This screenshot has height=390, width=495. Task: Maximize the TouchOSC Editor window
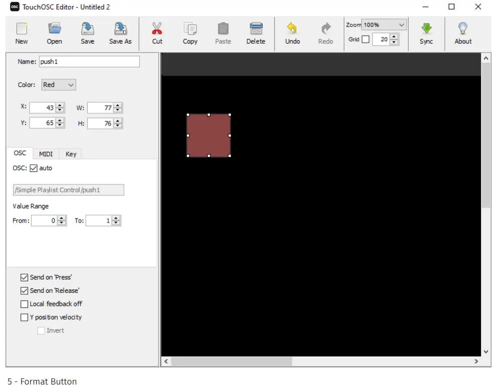451,7
